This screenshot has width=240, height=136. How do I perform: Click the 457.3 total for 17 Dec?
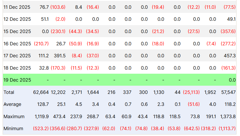(x=230, y=56)
